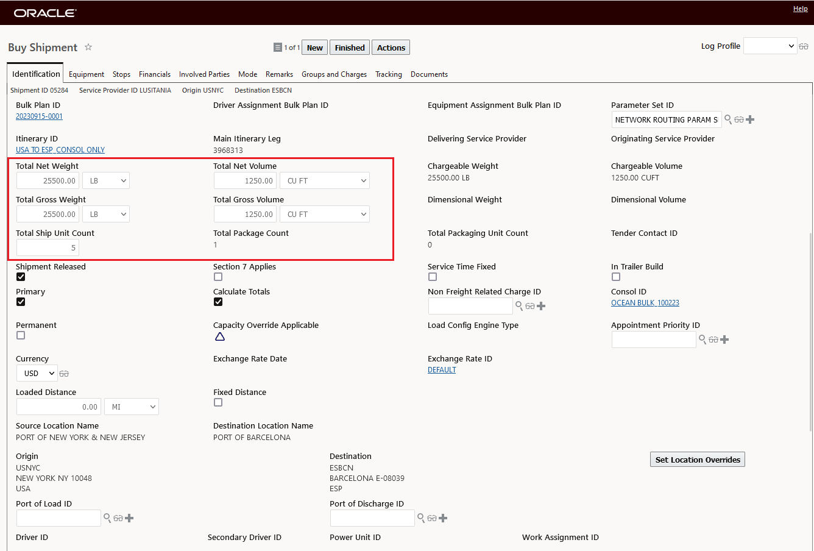Image resolution: width=814 pixels, height=551 pixels.
Task: View Parameter Set ID with the glasses icon
Action: coord(739,120)
